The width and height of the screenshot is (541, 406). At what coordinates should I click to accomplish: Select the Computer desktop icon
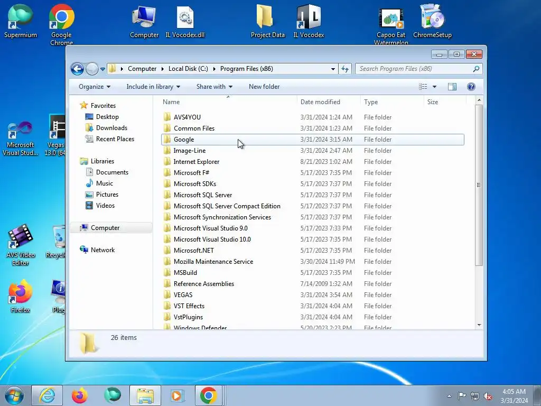pyautogui.click(x=144, y=21)
